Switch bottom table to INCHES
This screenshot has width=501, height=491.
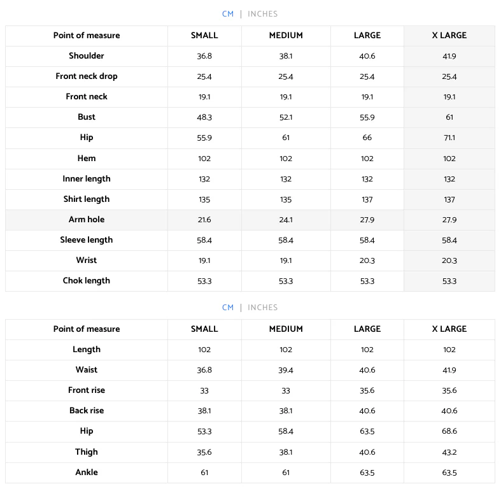262,307
